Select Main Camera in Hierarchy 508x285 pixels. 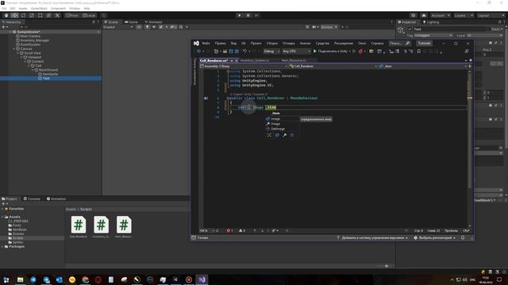[30, 36]
